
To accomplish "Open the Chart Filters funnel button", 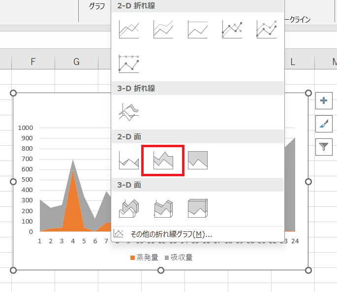I will 324,147.
